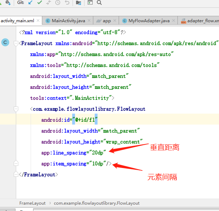Close the MainActivity.java tab
This screenshot has width=219, height=211.
click(89, 20)
